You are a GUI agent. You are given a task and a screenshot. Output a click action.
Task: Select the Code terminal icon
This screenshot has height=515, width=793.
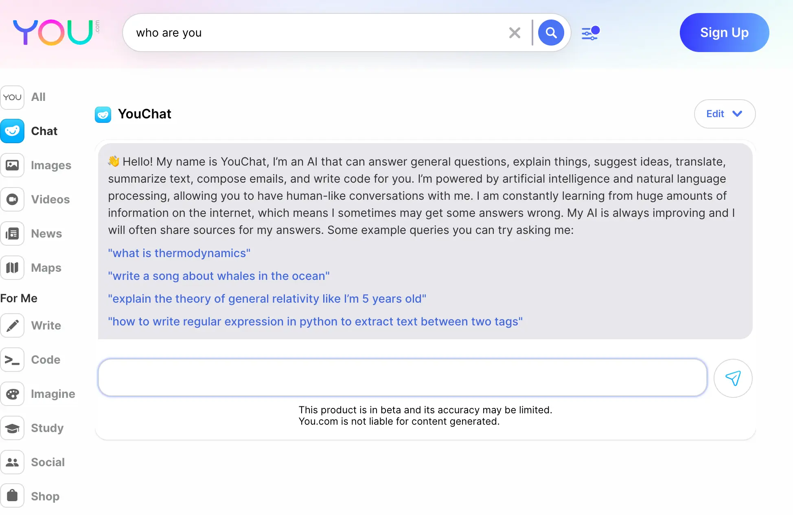pyautogui.click(x=12, y=360)
